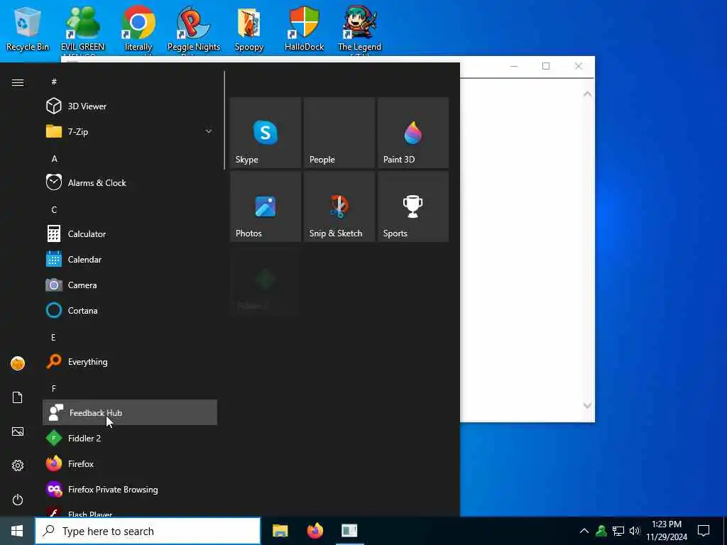Show hidden tray icons chevron

(584, 531)
